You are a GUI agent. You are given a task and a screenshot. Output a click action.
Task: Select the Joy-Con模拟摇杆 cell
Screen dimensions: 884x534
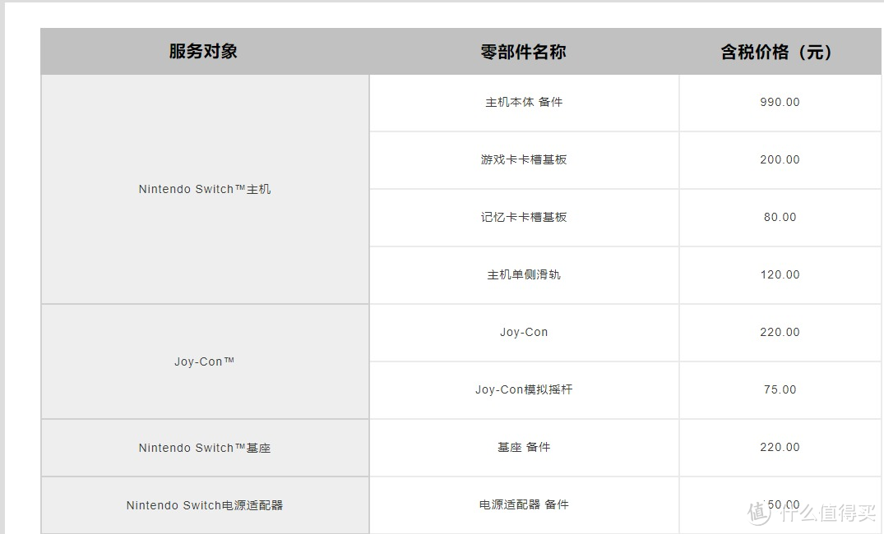pyautogui.click(x=524, y=389)
